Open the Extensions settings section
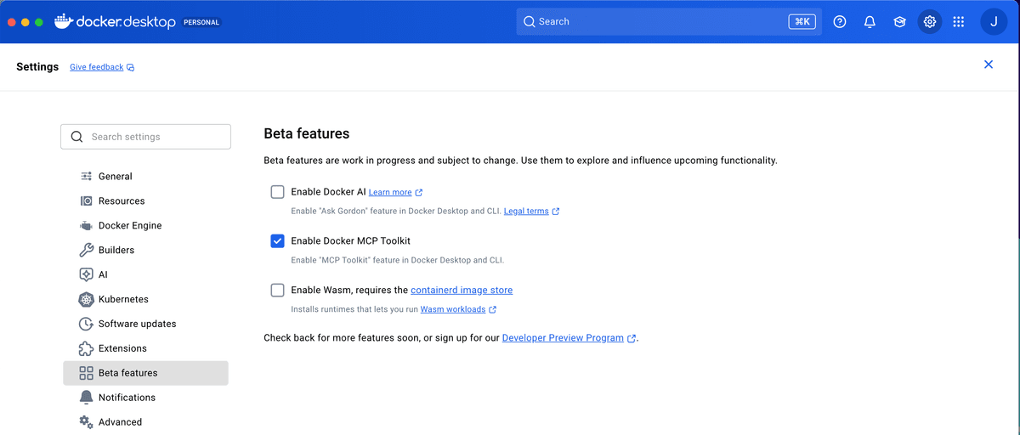 tap(122, 348)
